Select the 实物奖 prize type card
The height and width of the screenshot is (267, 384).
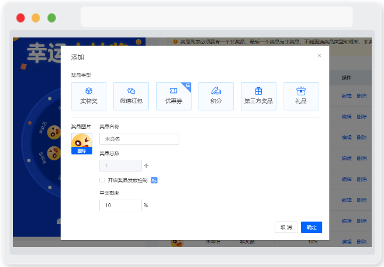89,96
